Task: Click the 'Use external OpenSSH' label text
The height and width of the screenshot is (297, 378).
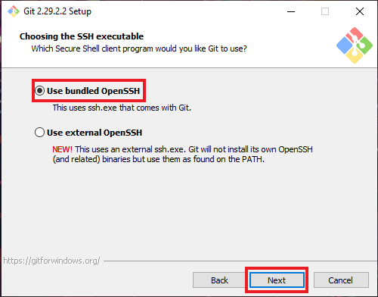Action: pyautogui.click(x=94, y=133)
